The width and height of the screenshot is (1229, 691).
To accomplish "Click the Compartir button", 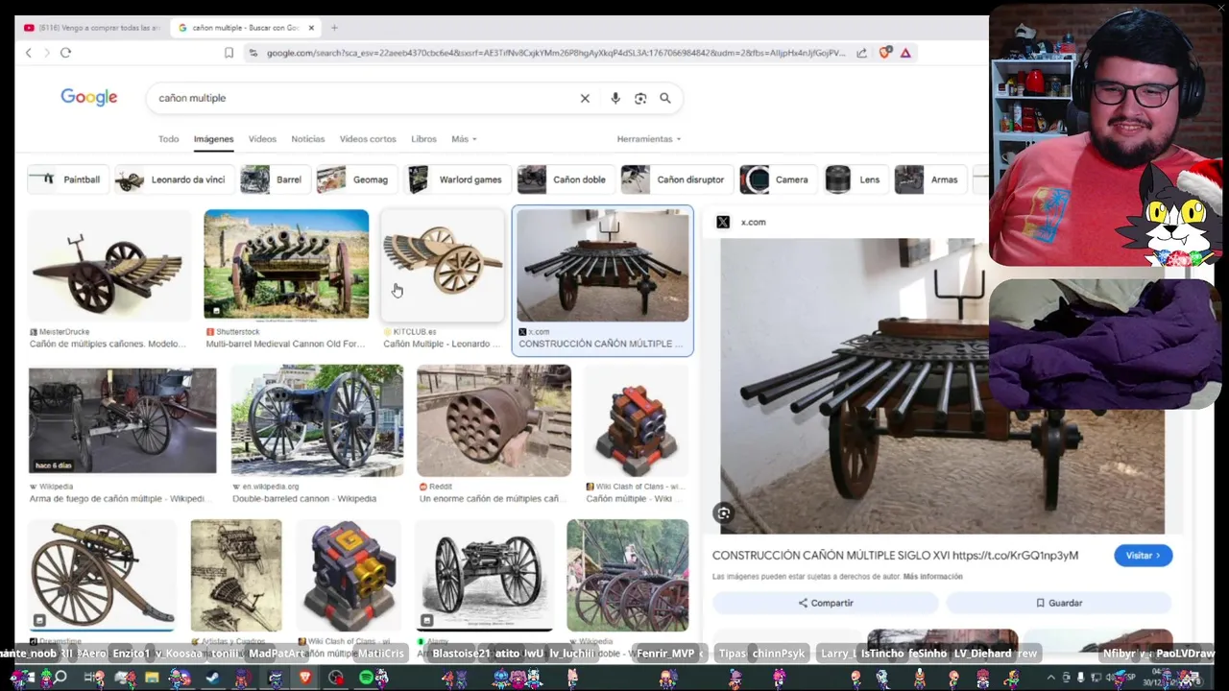I will (825, 603).
